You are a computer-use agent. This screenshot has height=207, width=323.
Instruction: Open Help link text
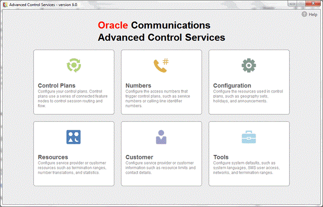[x=313, y=15]
